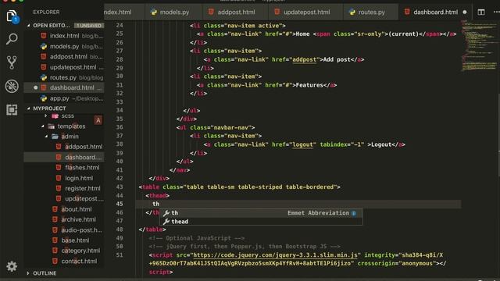Viewport: 500px width, 281px height.
Task: Open models.py in Open Editors list
Action: (x=64, y=46)
